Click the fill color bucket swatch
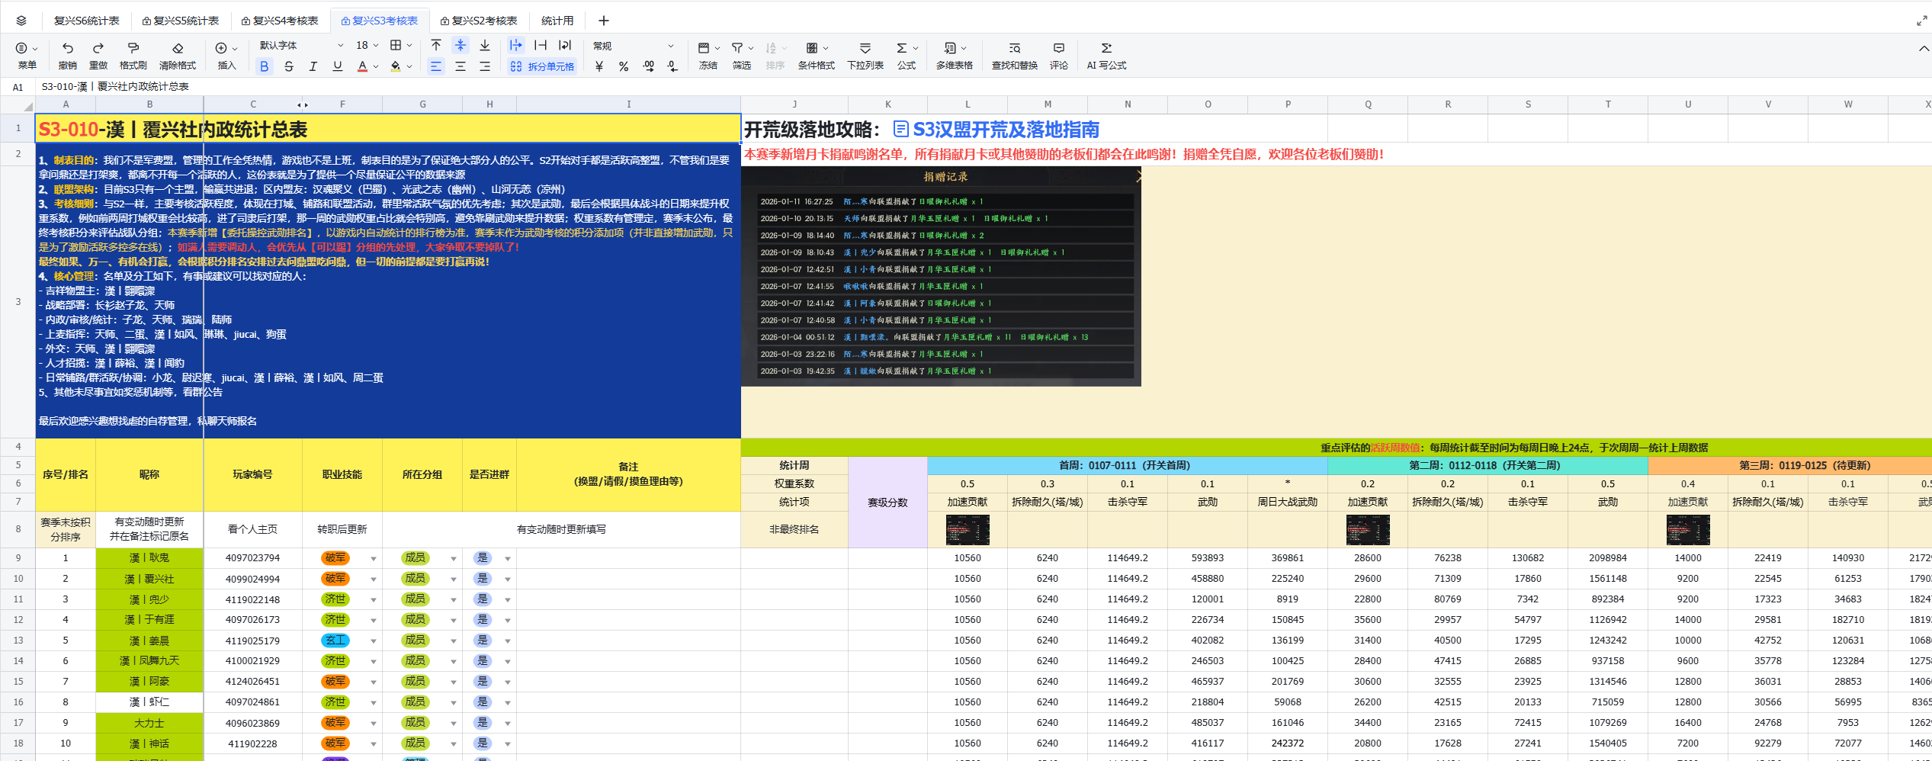1932x761 pixels. pos(395,66)
